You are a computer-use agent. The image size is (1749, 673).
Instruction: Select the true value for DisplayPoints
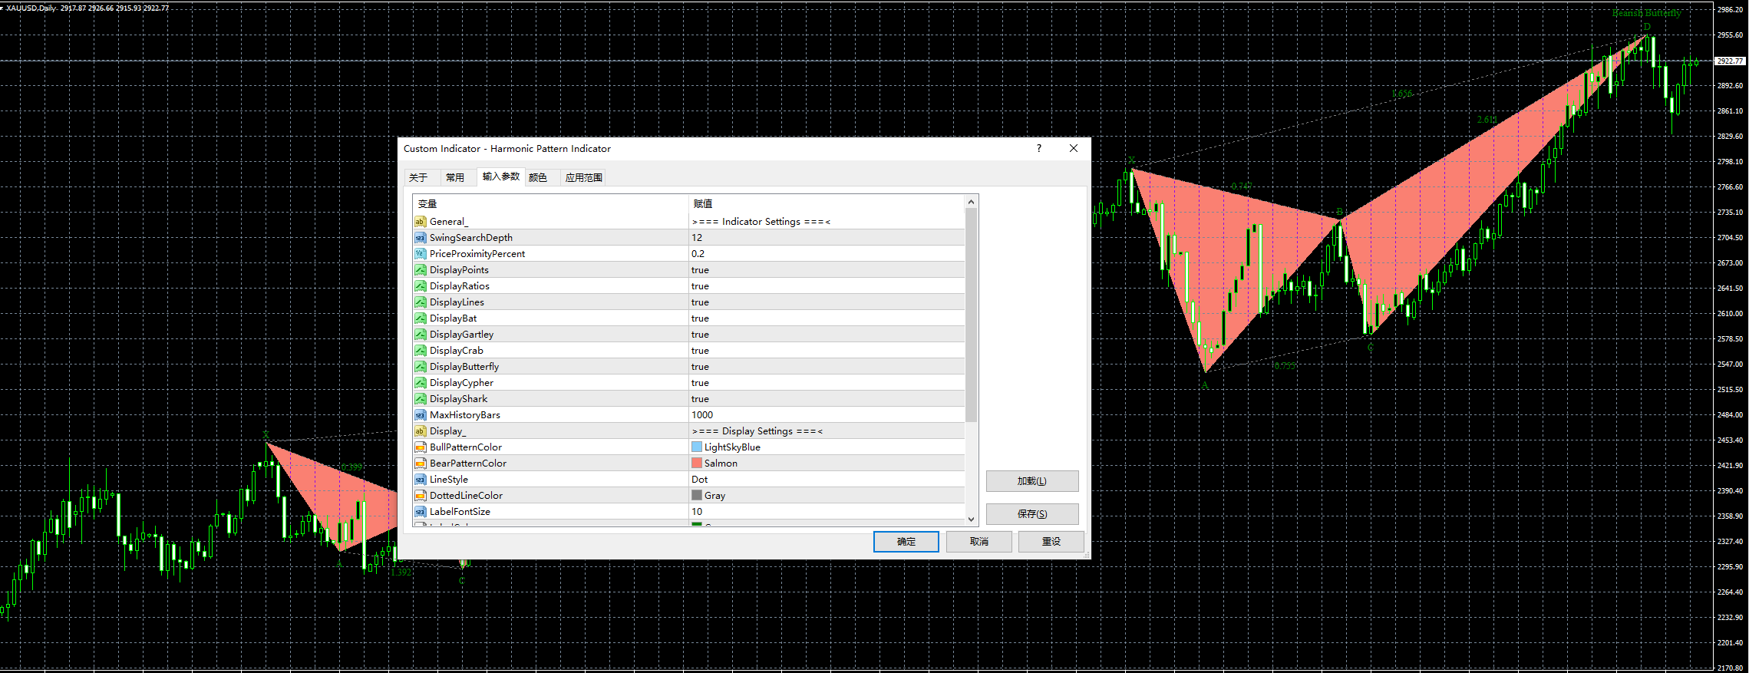(x=700, y=270)
